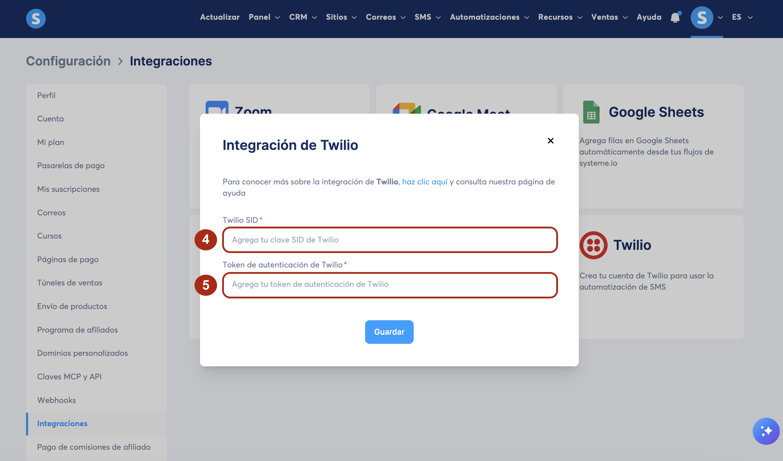The width and height of the screenshot is (783, 461).
Task: Click the Twilio logo icon
Action: (x=594, y=245)
